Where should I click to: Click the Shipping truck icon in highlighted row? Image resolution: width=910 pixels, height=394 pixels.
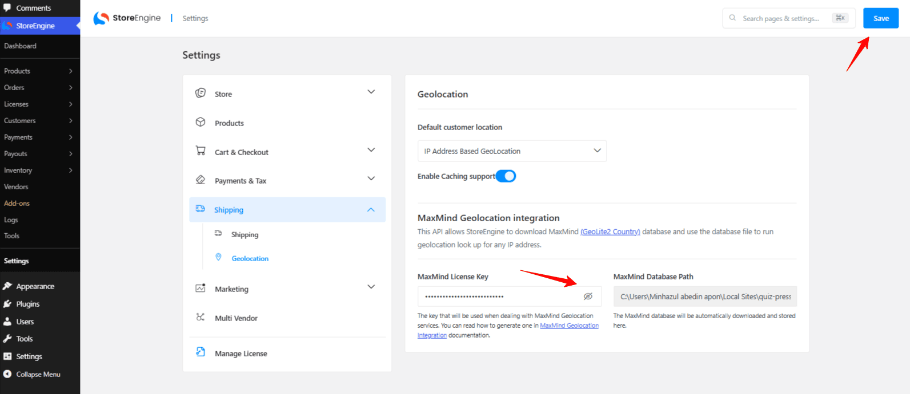[x=200, y=209]
